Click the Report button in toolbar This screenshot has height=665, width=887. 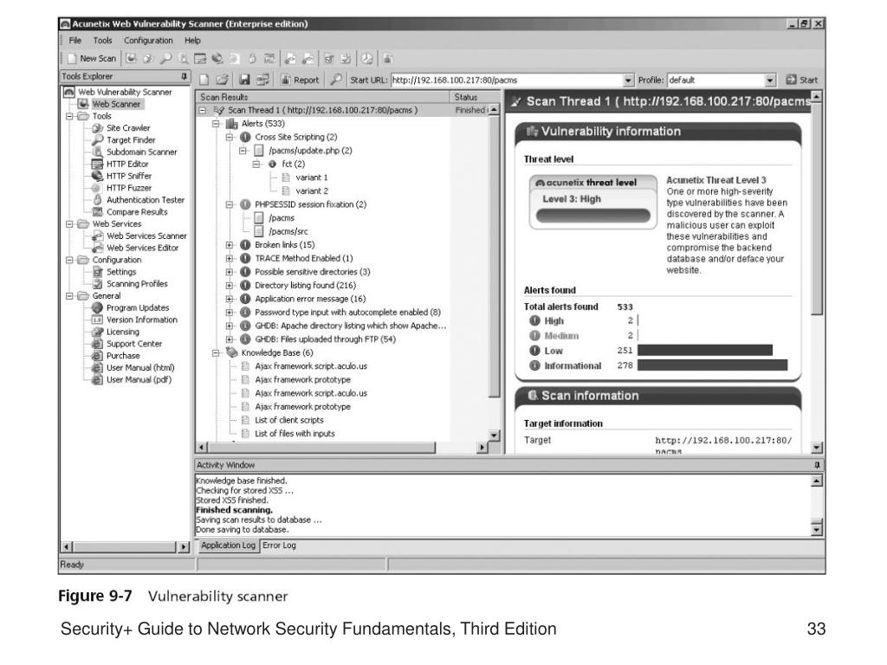point(302,81)
